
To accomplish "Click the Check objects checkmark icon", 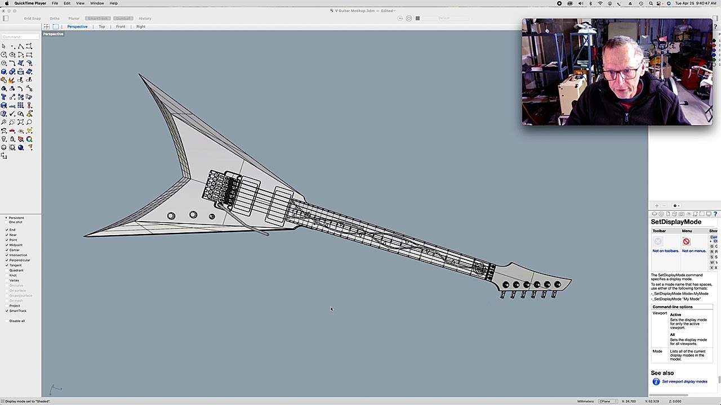I will 12,113.
